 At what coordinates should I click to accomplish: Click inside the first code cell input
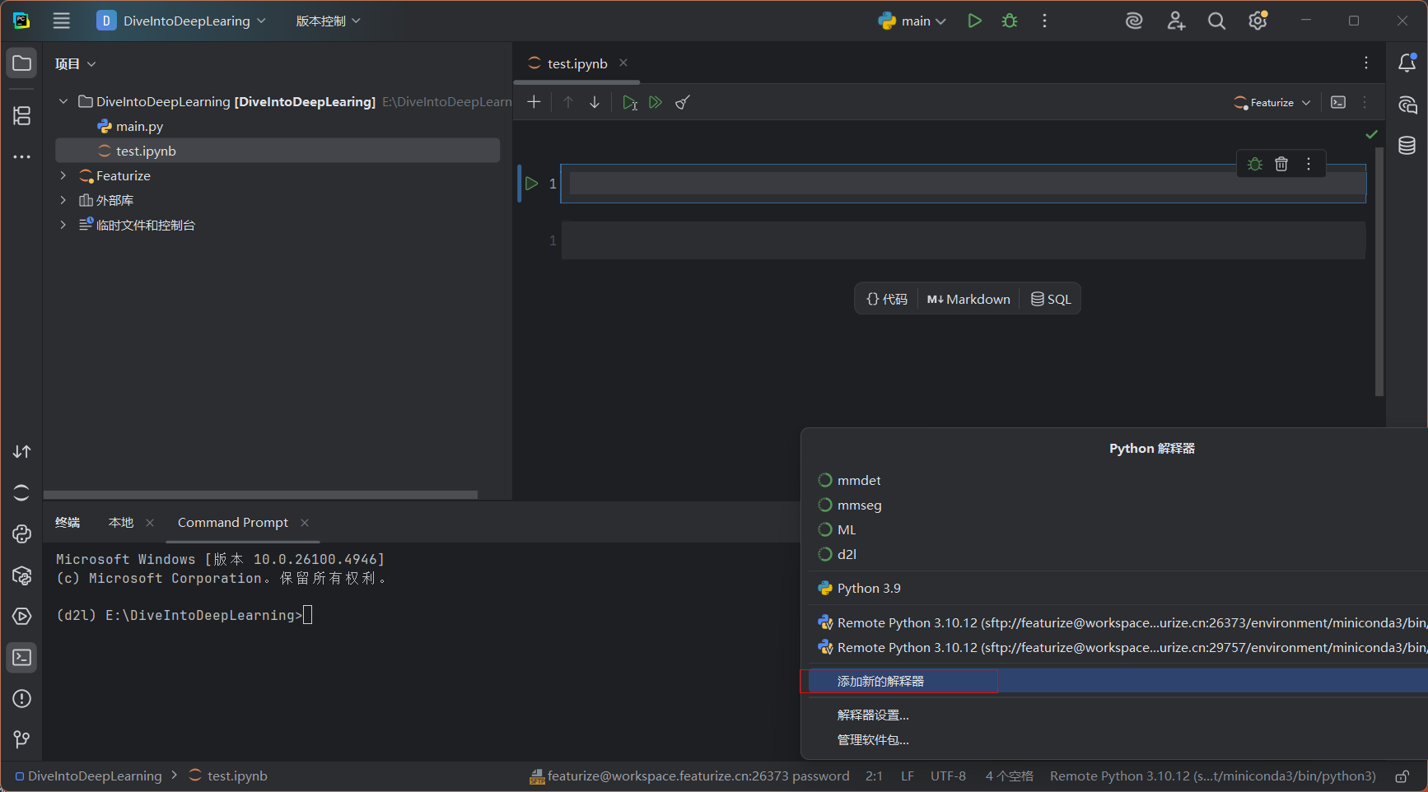tap(964, 184)
